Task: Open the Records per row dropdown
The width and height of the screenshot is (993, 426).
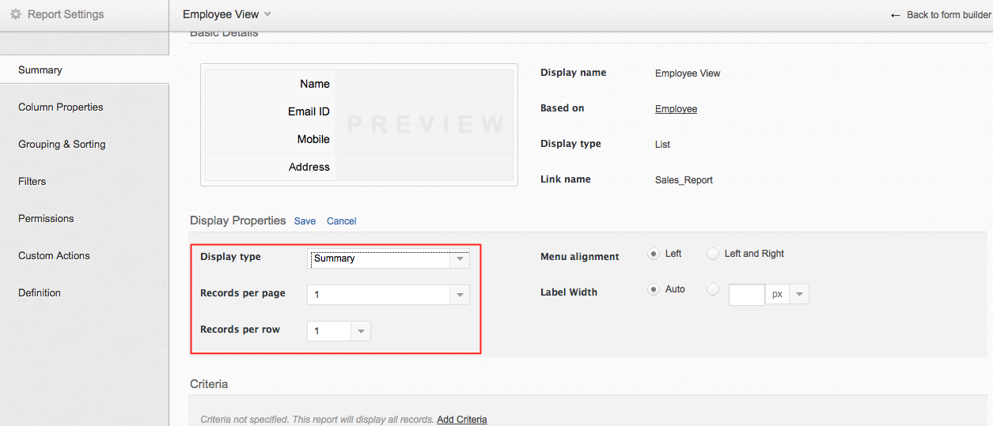Action: point(361,331)
